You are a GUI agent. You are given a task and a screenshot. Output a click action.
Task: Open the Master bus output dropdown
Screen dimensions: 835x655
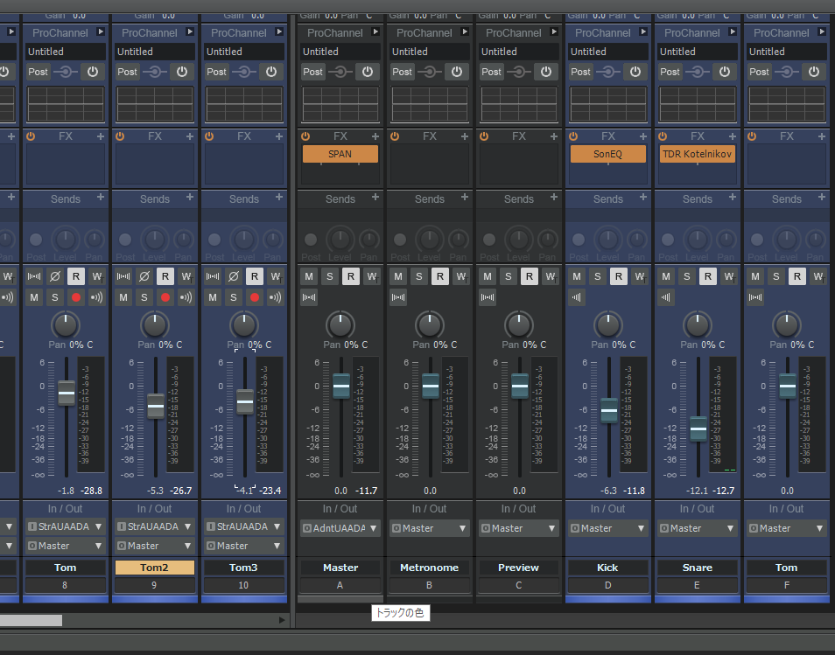pyautogui.click(x=340, y=528)
